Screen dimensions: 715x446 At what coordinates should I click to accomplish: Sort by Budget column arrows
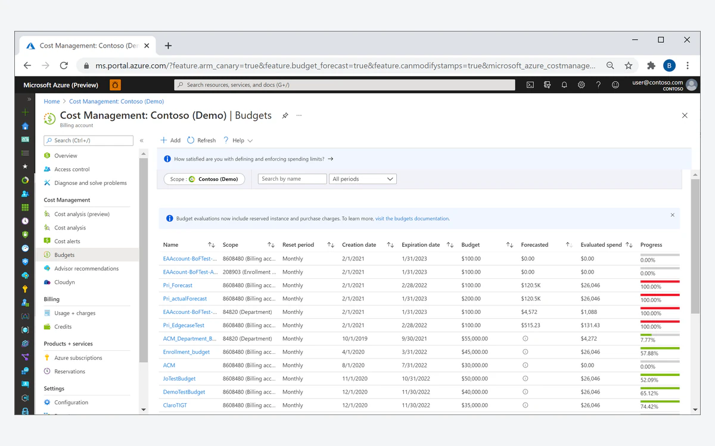click(509, 245)
